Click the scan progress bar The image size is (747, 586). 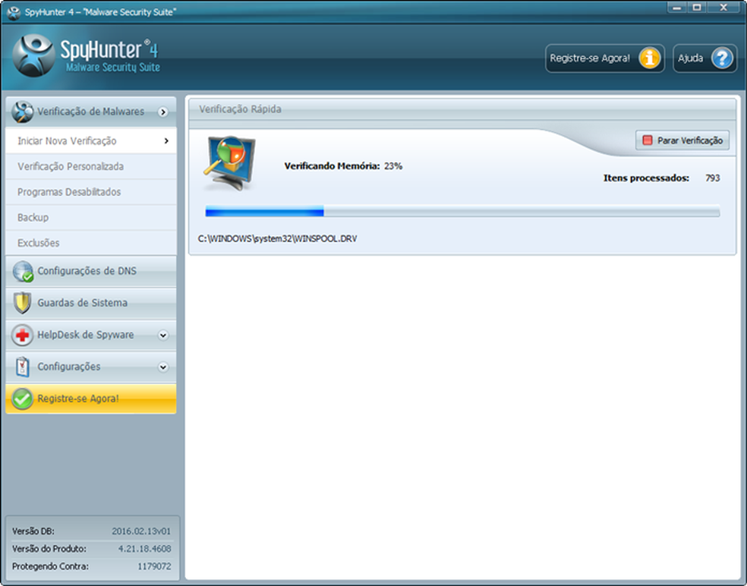click(x=462, y=211)
